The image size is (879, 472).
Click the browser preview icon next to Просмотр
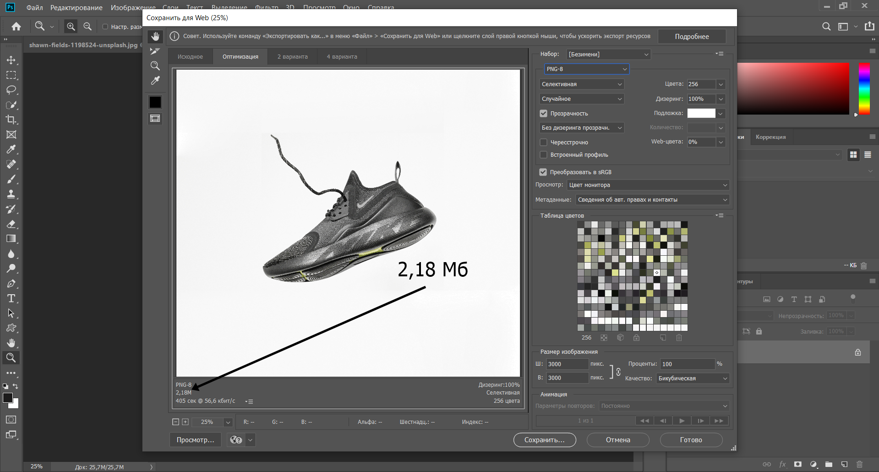click(236, 440)
